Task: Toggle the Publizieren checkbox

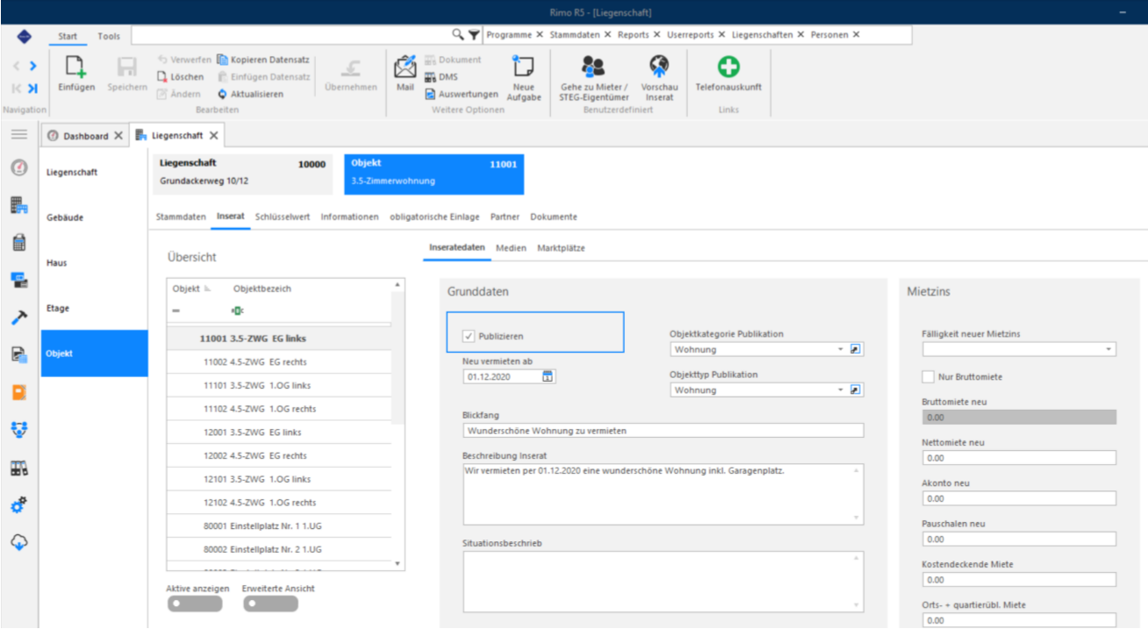Action: (x=468, y=336)
